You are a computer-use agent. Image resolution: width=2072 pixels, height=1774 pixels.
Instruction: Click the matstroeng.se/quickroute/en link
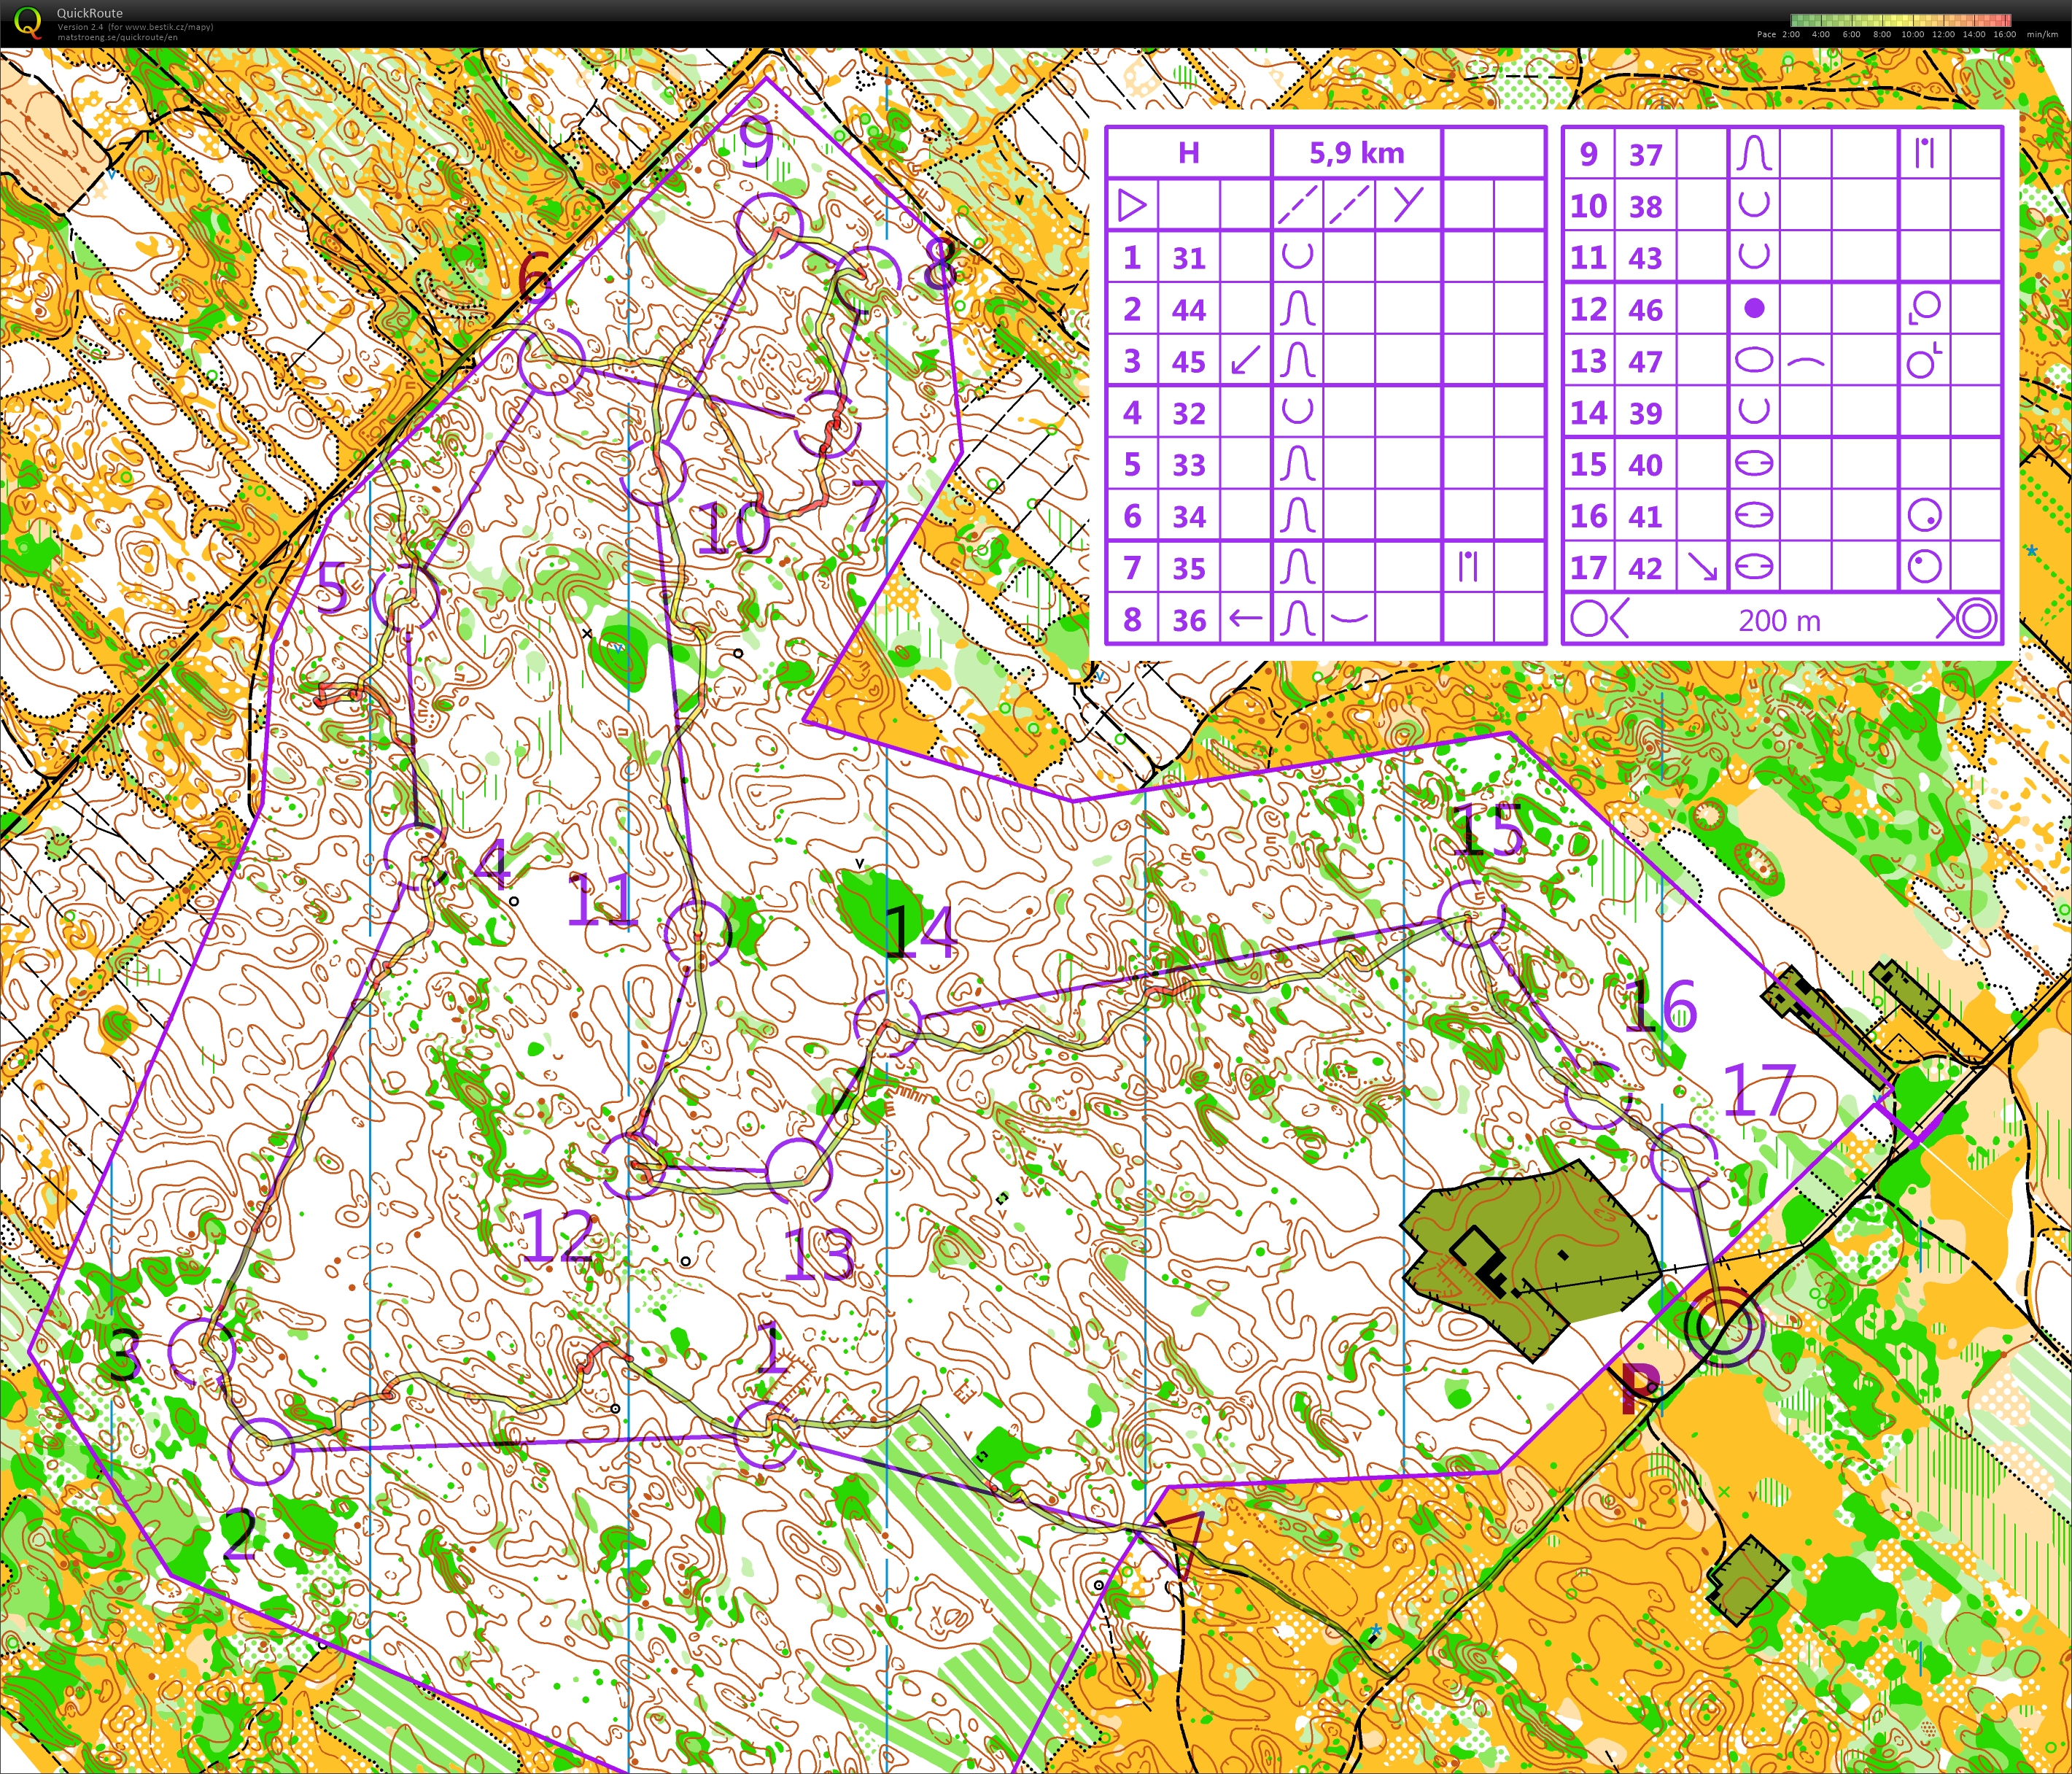click(117, 38)
